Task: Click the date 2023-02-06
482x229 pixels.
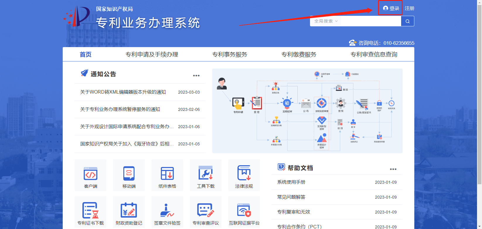Action: pyautogui.click(x=189, y=109)
